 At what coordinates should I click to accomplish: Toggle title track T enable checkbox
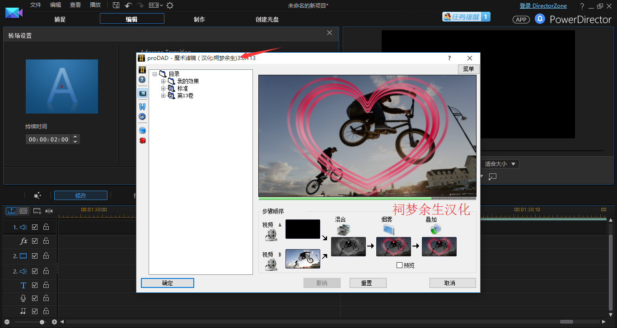click(35, 285)
